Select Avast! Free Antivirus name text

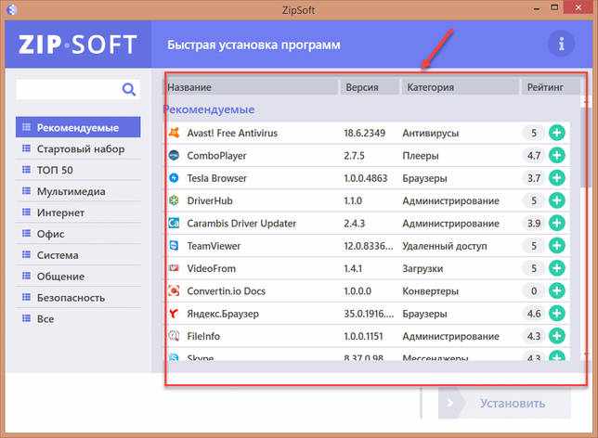point(232,133)
